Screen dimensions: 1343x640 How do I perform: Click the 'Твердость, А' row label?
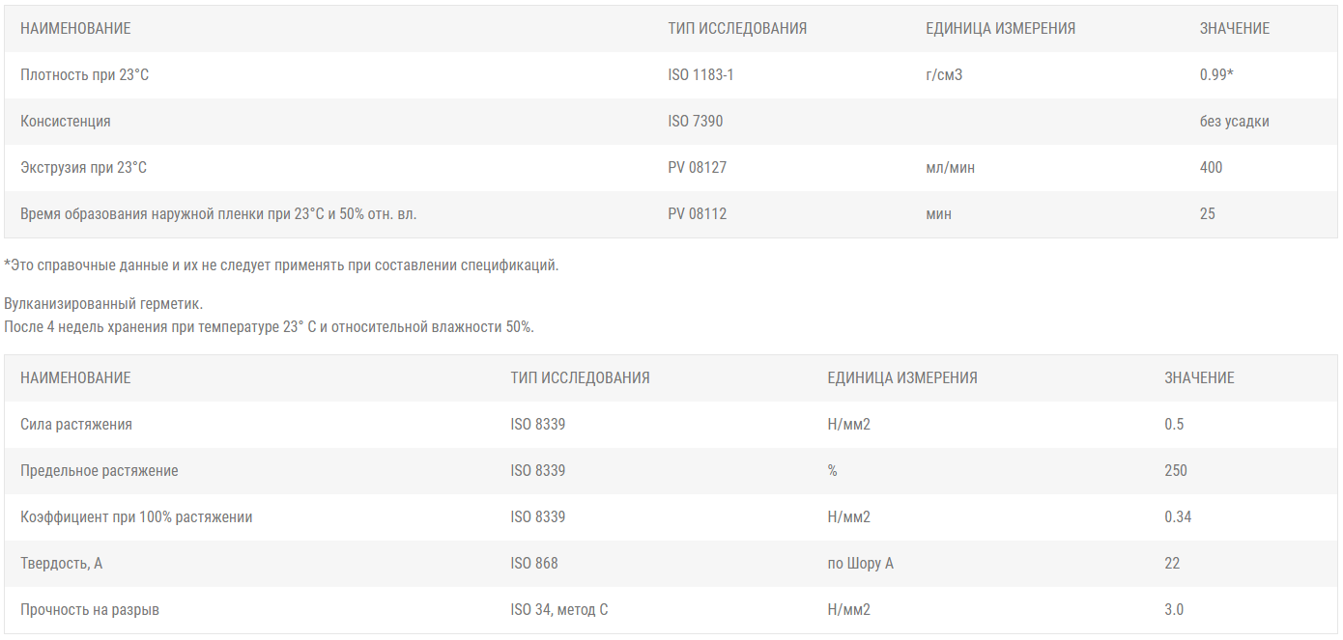tap(61, 564)
